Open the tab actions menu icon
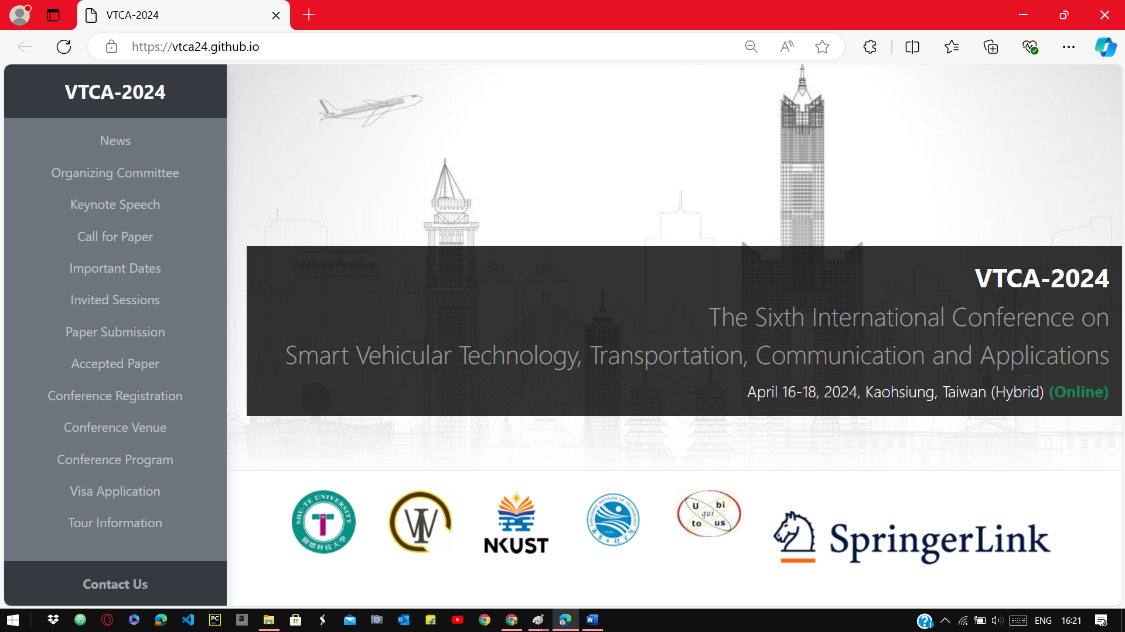 click(53, 15)
